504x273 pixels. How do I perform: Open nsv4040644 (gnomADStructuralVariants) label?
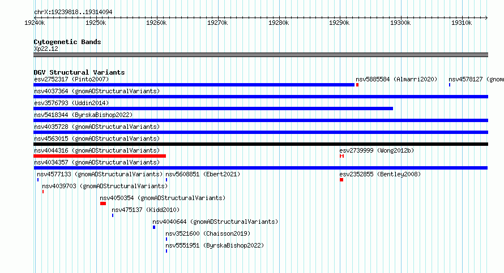point(215,222)
